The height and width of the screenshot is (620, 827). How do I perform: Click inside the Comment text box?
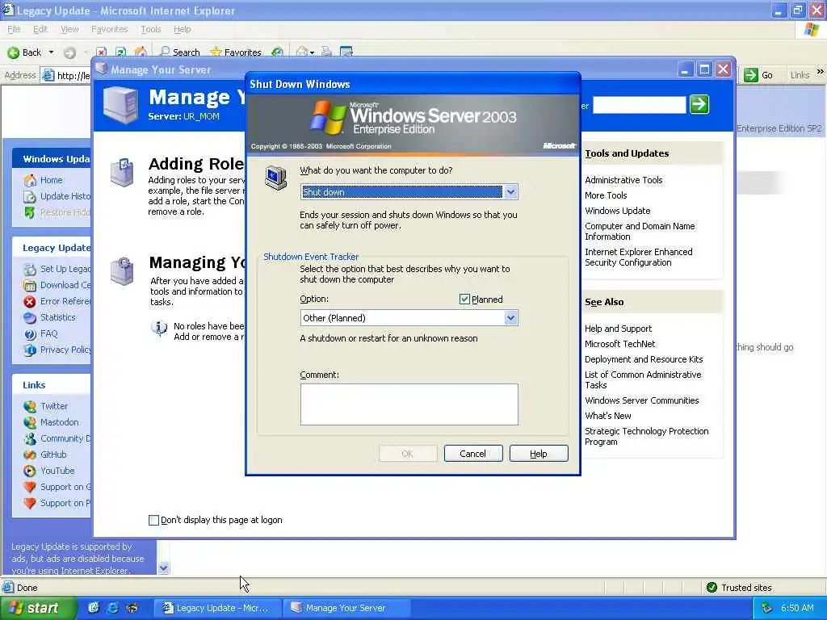click(x=409, y=404)
